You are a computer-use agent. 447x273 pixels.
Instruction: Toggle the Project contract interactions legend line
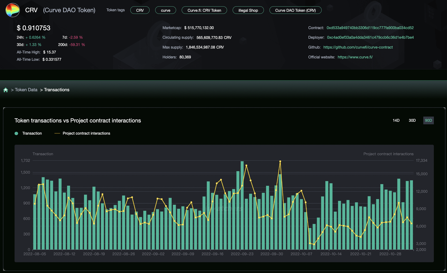[x=58, y=133]
